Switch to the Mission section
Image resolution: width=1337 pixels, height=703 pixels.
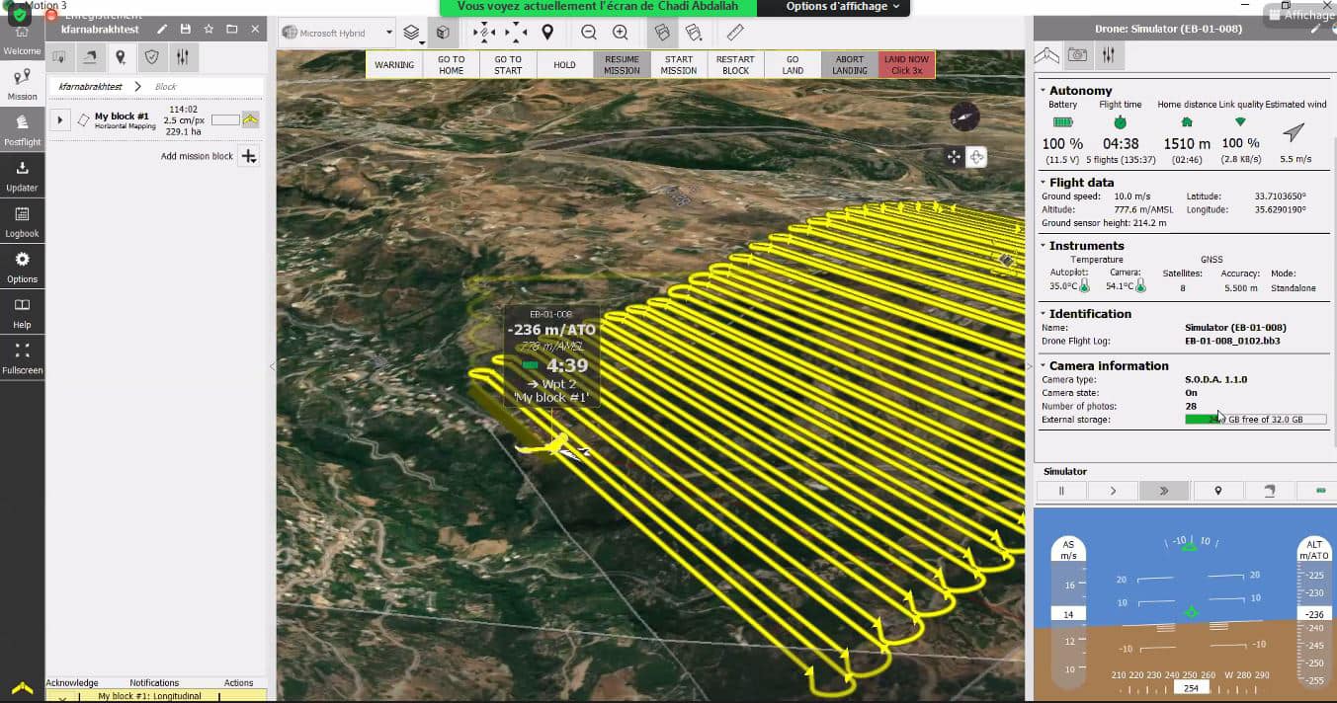coord(22,84)
